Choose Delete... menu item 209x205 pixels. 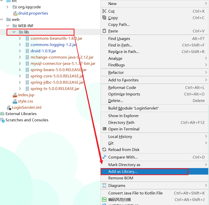(154, 101)
